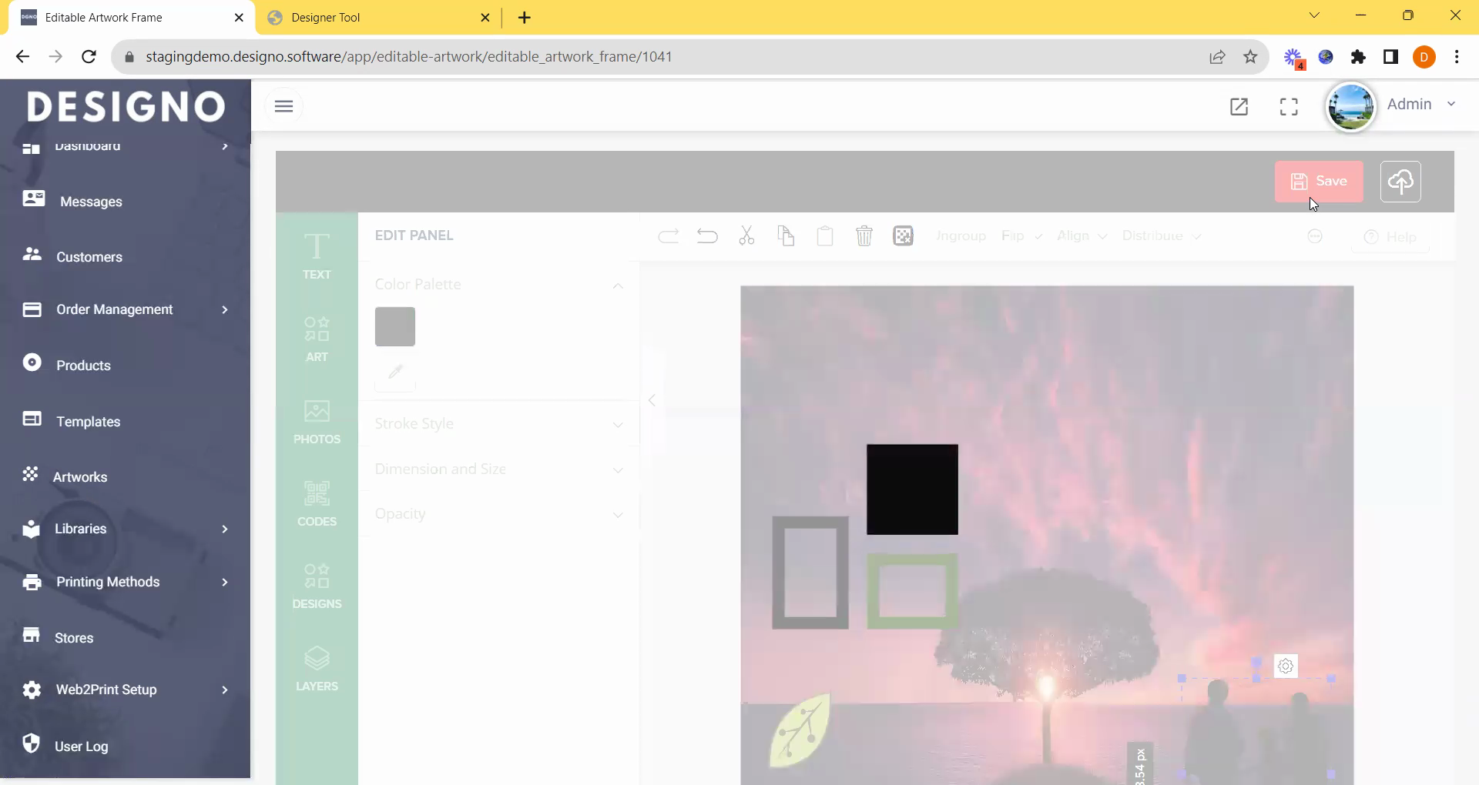Open the CODES tool panel

(x=317, y=504)
